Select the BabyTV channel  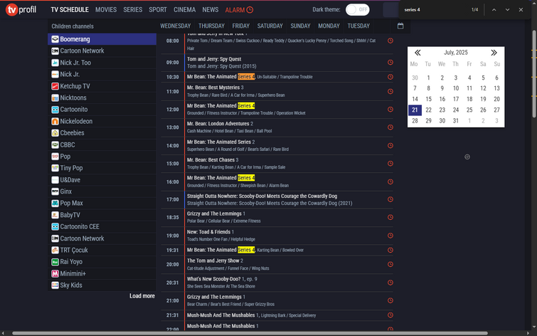pos(102,215)
